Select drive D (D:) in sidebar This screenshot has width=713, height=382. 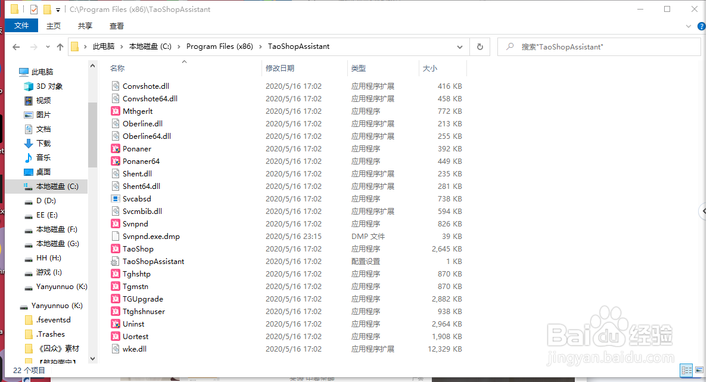41,201
